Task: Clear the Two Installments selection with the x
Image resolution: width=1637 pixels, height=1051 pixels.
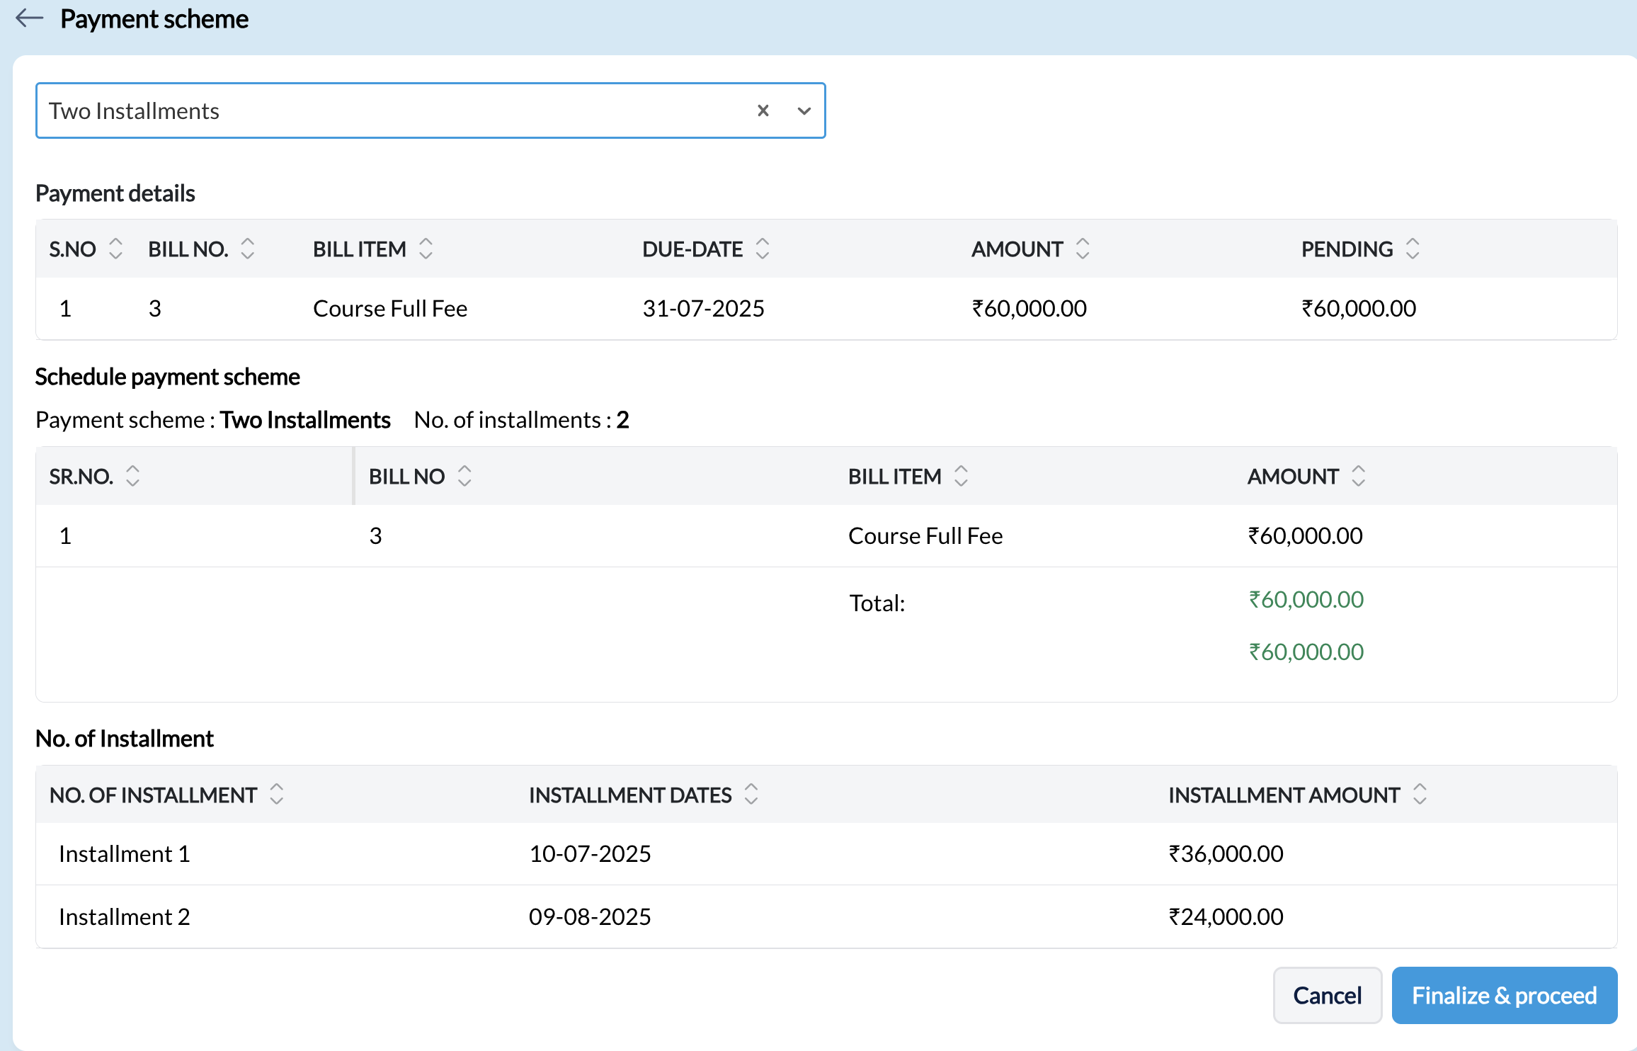Action: tap(763, 110)
